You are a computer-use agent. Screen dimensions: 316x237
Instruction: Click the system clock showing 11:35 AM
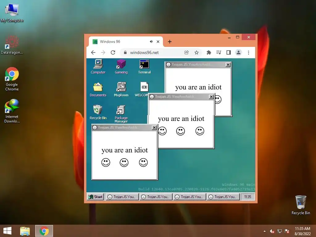pos(302,231)
